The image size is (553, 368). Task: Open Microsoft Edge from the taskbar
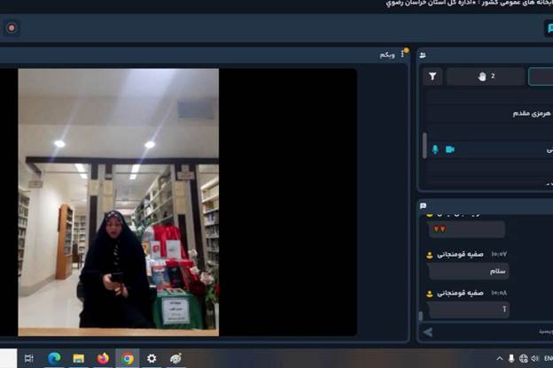coord(54,358)
